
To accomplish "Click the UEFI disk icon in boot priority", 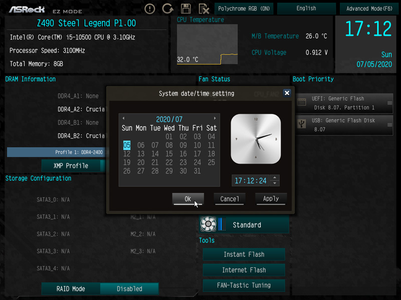I will pos(302,102).
